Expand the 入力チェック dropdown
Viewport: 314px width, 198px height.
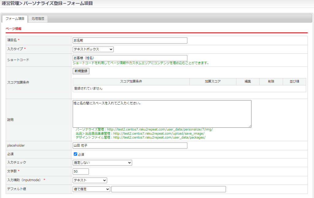[102, 163]
